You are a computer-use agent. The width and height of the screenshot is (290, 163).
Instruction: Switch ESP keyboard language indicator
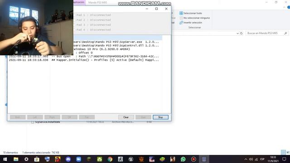point(262,159)
